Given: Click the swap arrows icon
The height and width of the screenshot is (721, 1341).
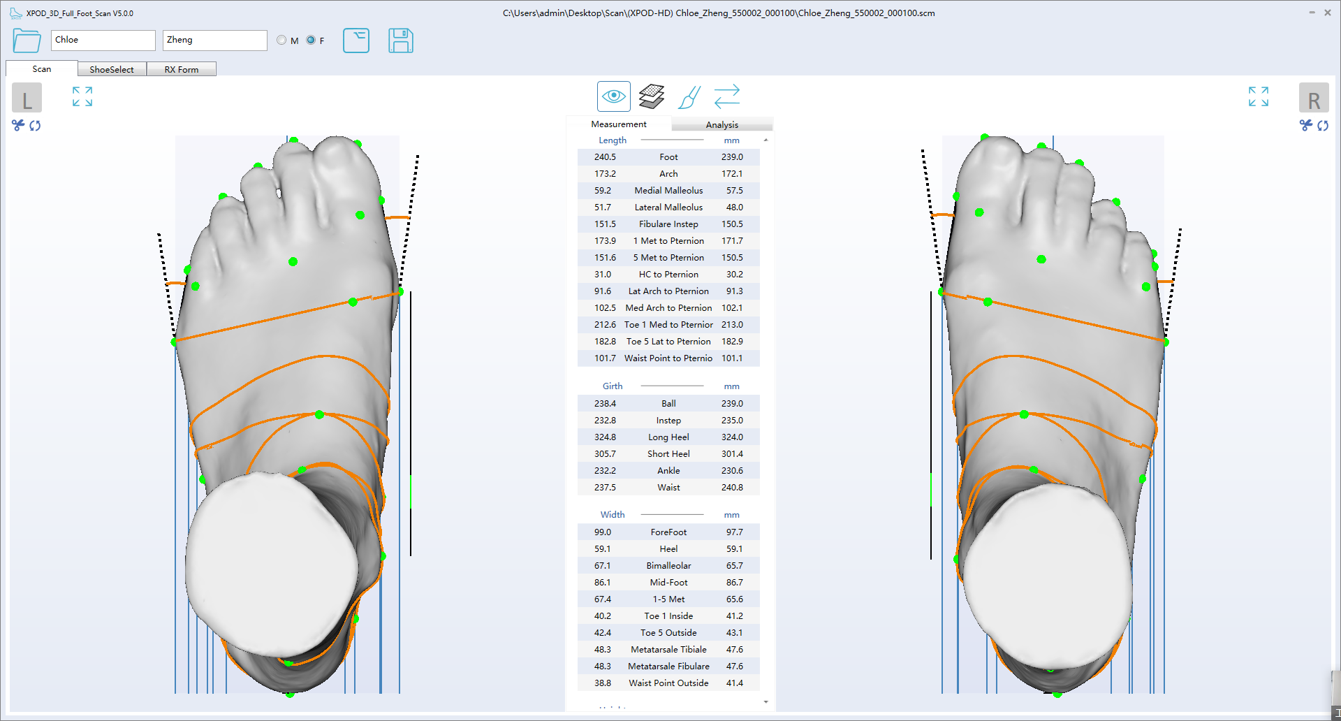Looking at the screenshot, I should click(727, 96).
